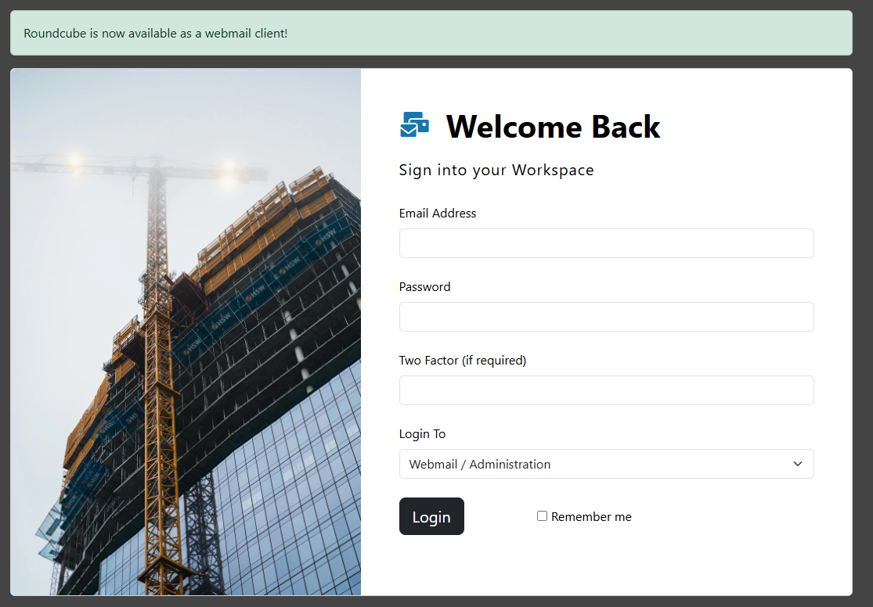
Task: Submit credentials via the Login button
Action: pos(431,516)
